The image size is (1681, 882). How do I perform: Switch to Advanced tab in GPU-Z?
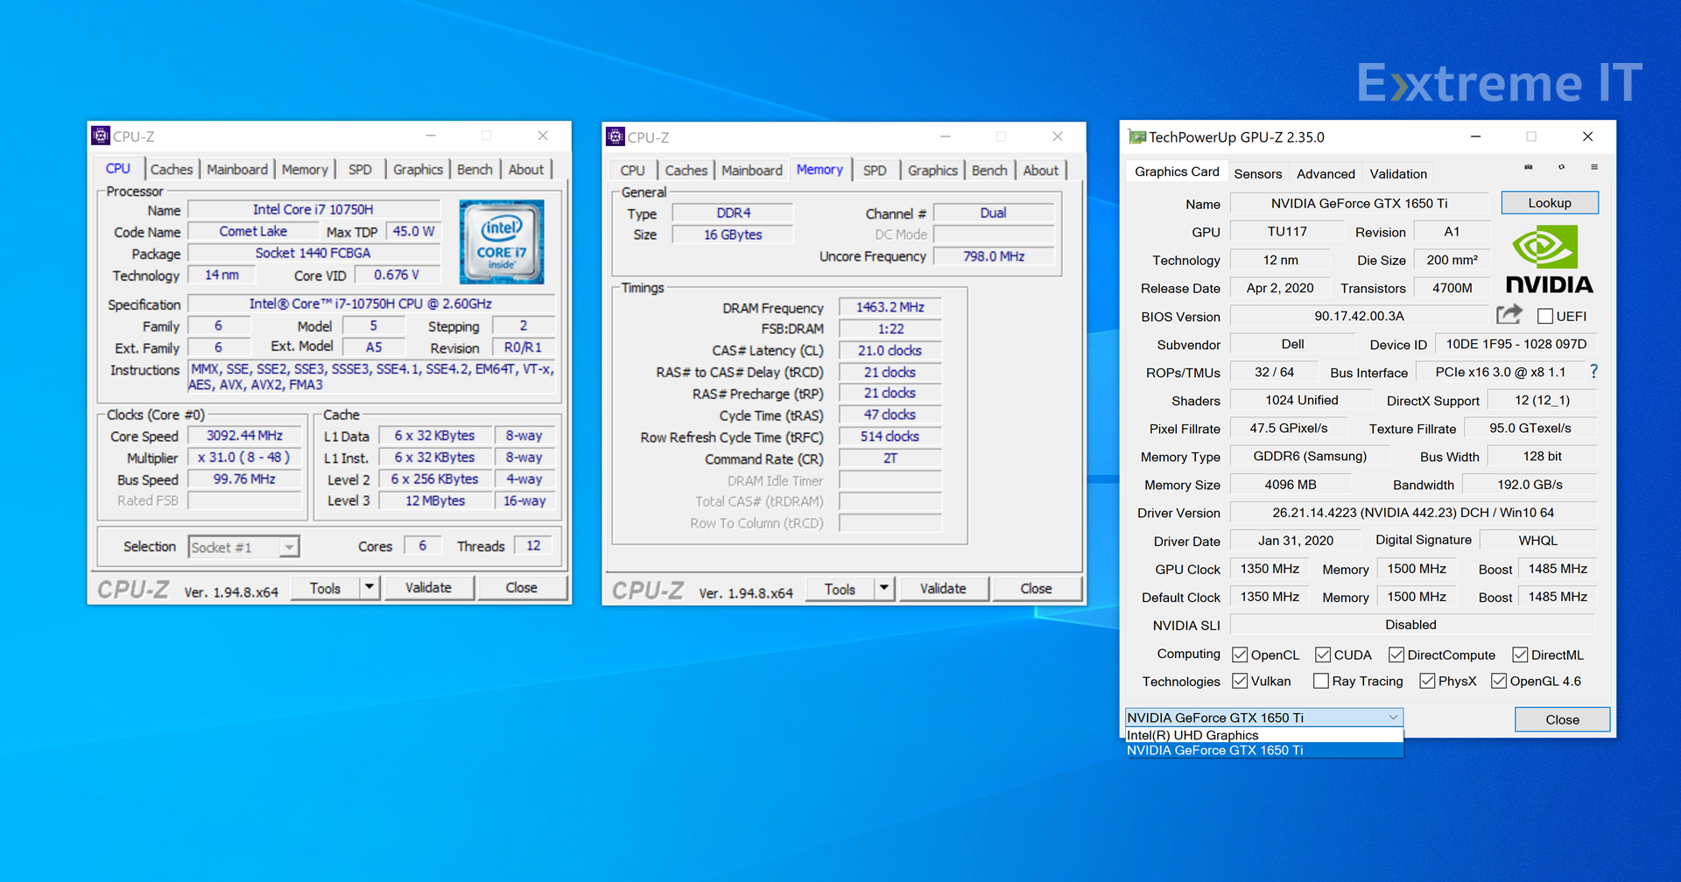[1326, 173]
